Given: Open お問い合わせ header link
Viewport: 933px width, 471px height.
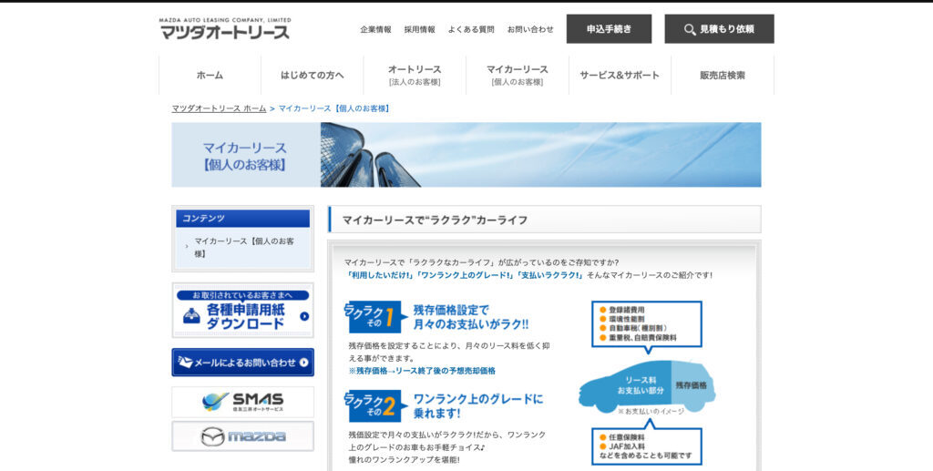Looking at the screenshot, I should (x=530, y=29).
